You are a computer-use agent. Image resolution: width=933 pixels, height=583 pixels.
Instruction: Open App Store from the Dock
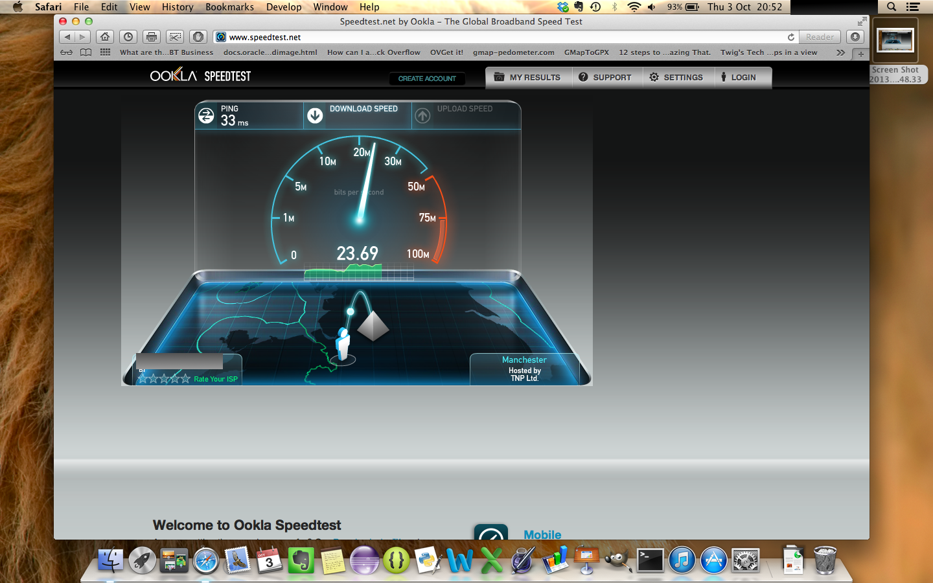(x=713, y=560)
